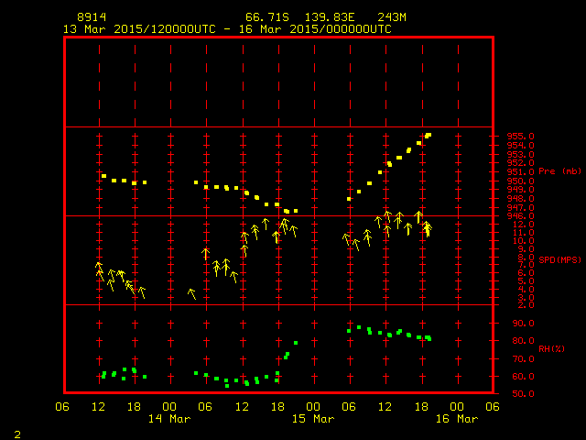Click wind speed tick label 9.0

click(x=526, y=249)
